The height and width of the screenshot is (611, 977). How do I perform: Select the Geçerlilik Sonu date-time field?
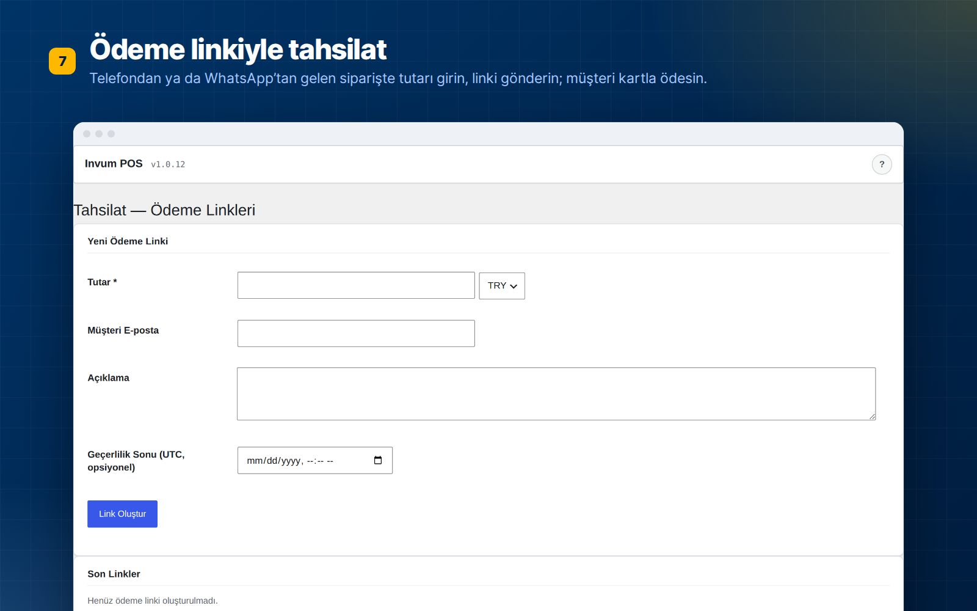pyautogui.click(x=315, y=460)
